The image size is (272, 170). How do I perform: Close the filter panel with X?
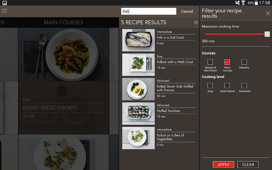coord(268,13)
